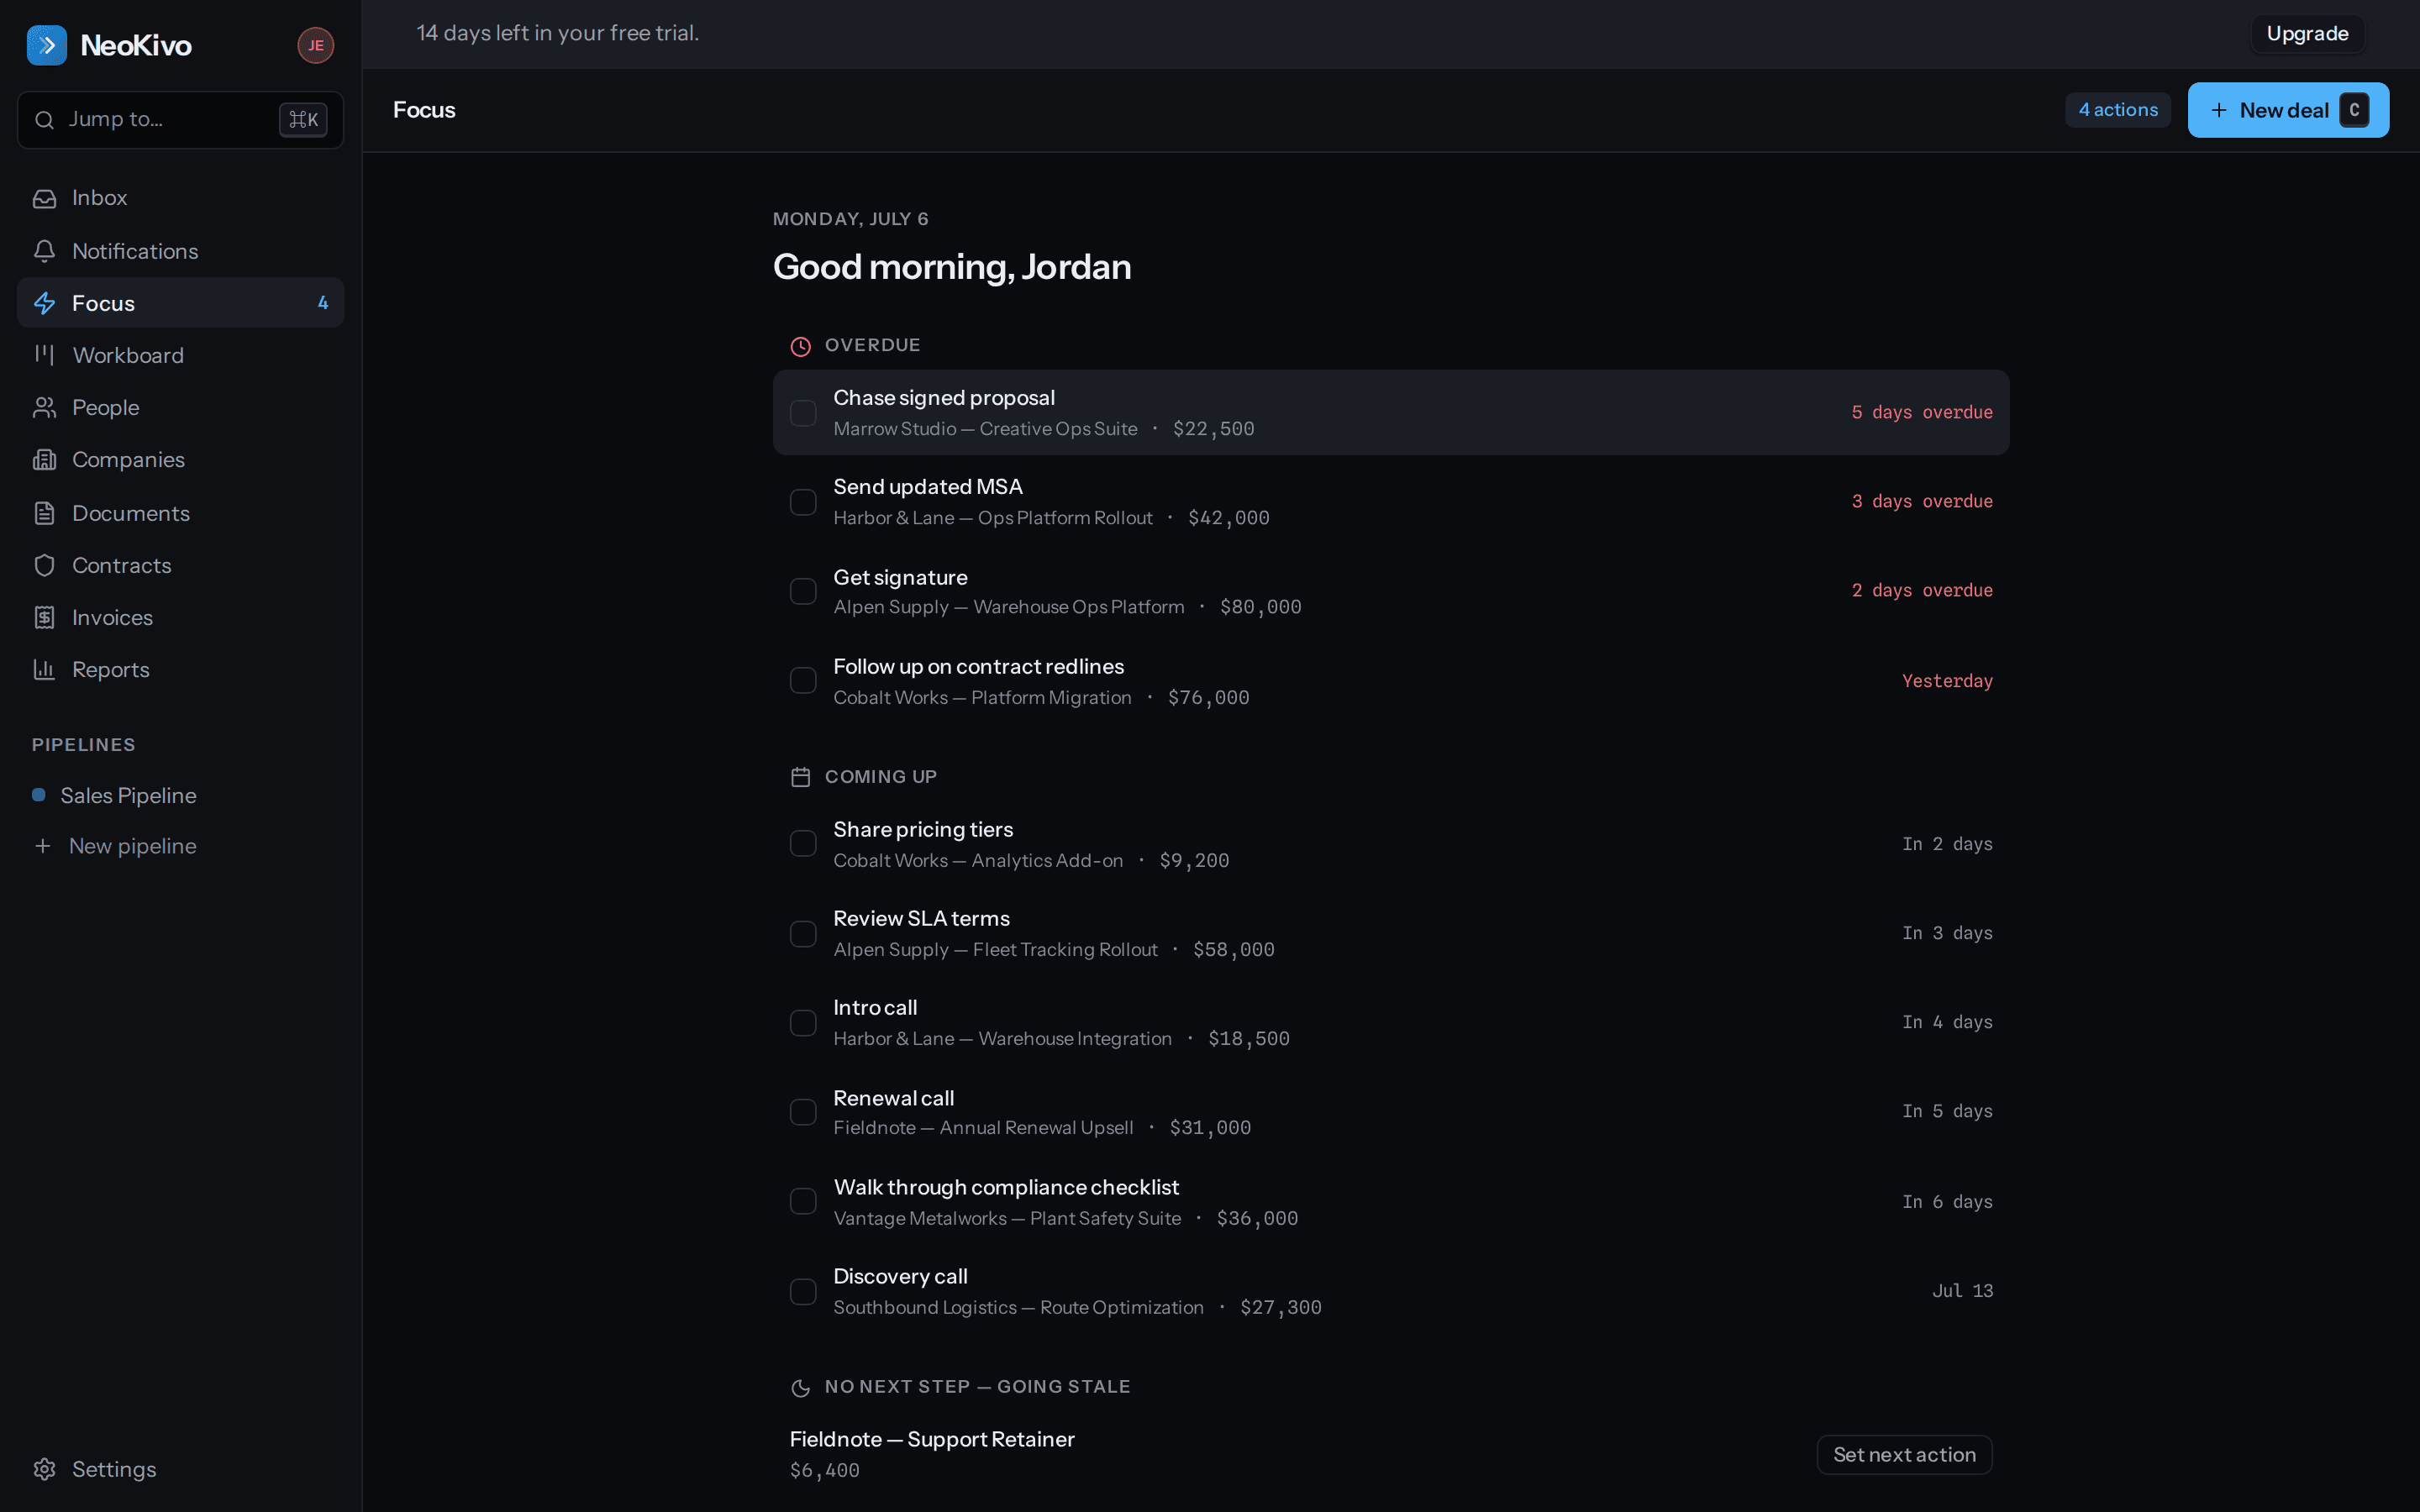Complete the Discovery call checkbox

(803, 1291)
